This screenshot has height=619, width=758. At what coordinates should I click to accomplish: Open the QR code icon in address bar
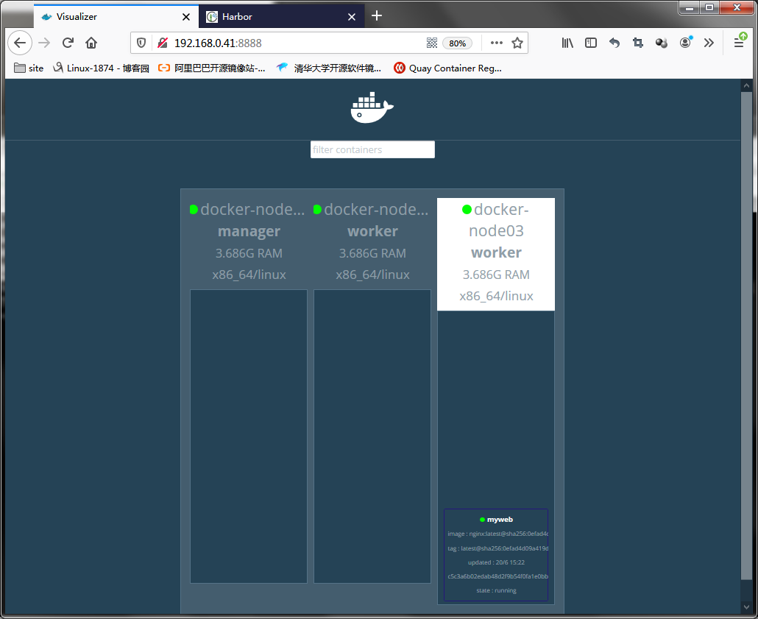point(432,43)
